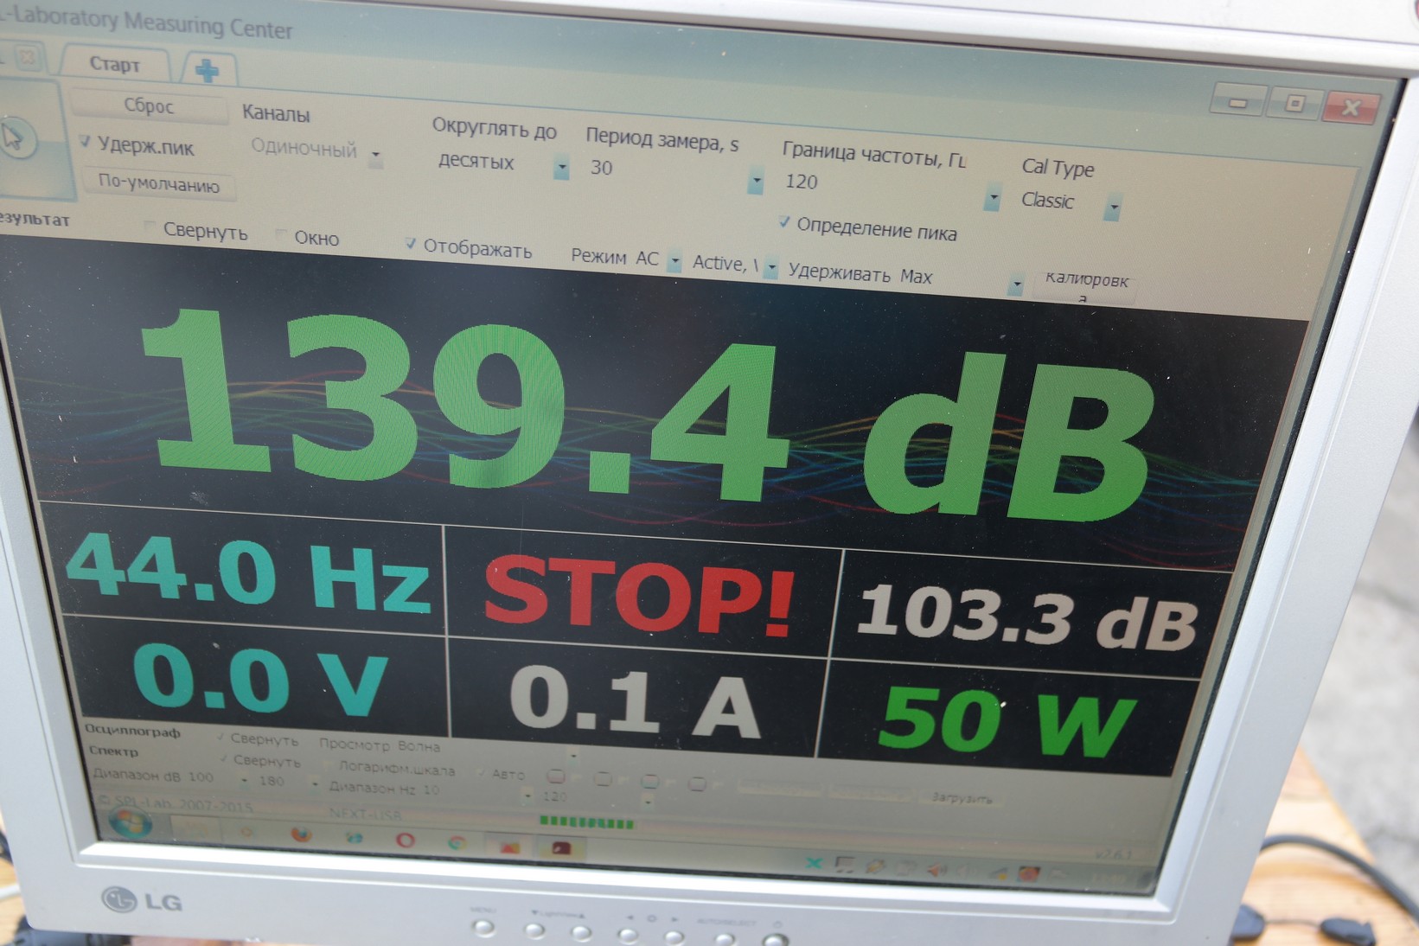Open the Windows Start menu orb

(130, 823)
